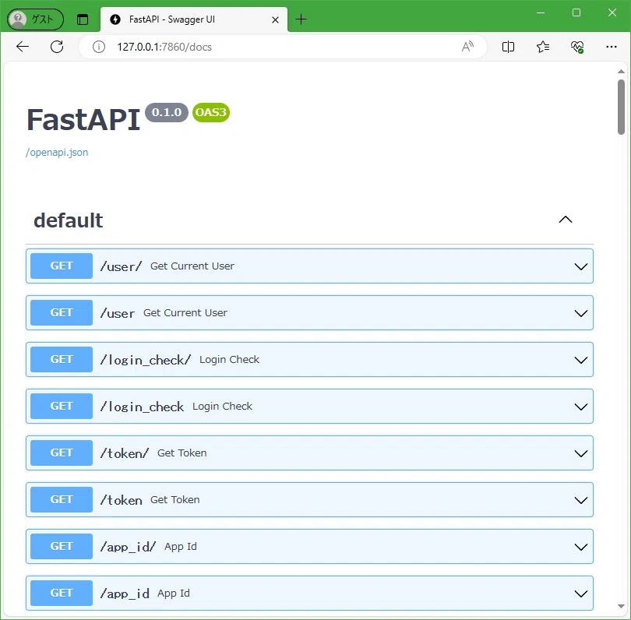Click GET badge on /user/ row
The width and height of the screenshot is (631, 620).
coord(62,266)
